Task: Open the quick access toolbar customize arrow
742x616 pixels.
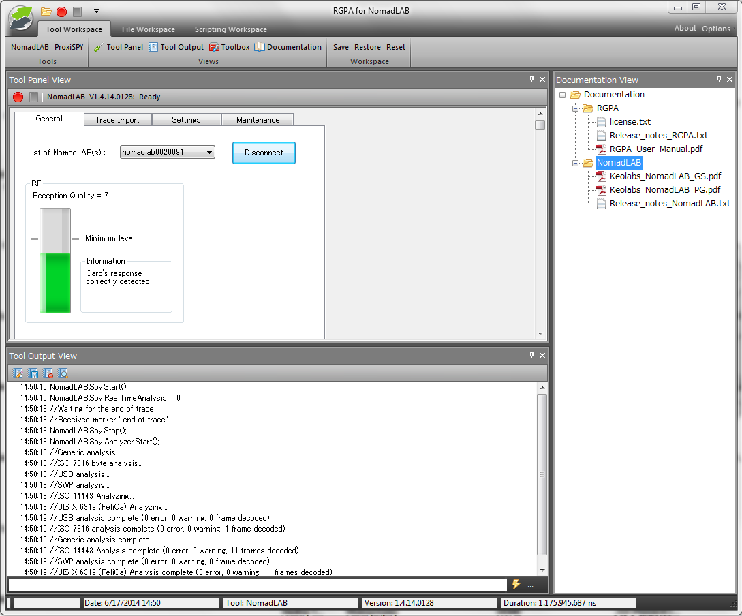Action: click(96, 11)
